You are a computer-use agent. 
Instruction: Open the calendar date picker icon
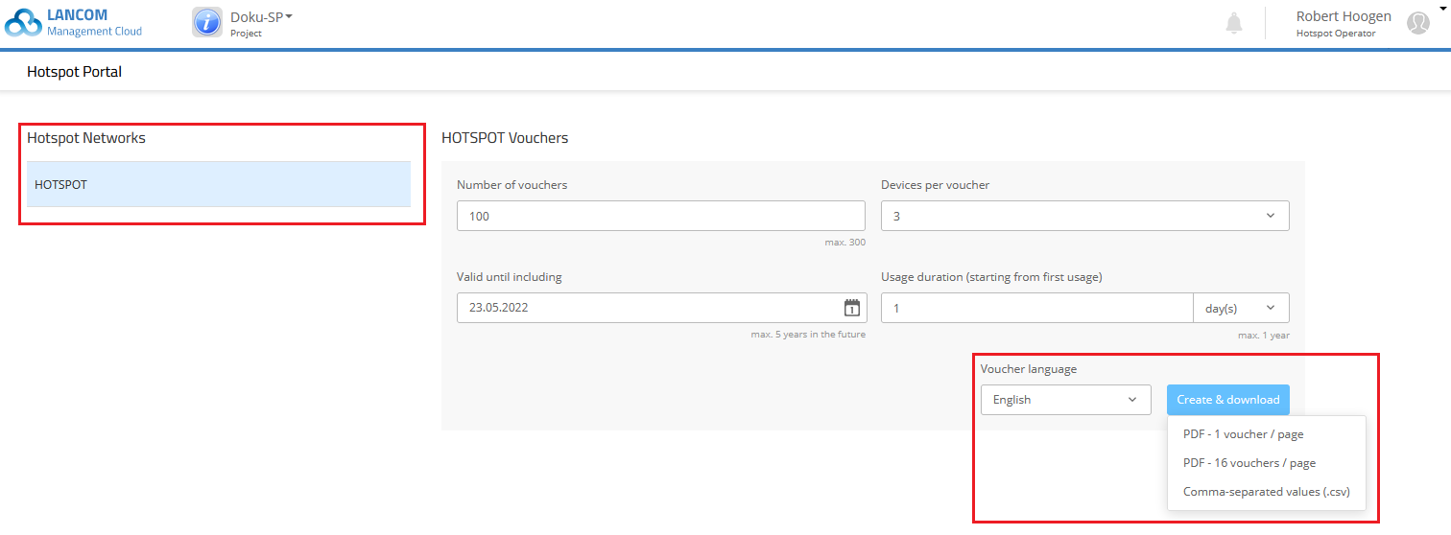click(x=851, y=308)
